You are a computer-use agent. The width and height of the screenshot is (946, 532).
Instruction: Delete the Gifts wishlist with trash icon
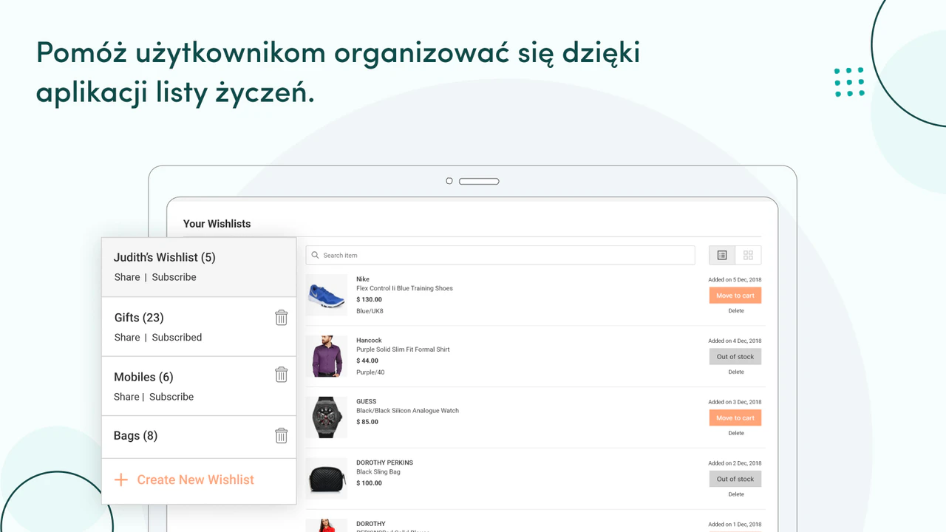tap(281, 318)
